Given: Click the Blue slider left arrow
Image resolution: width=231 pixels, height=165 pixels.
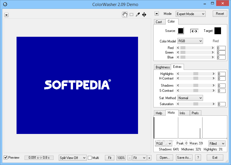Looking at the screenshot, I should pyautogui.click(x=178, y=57).
